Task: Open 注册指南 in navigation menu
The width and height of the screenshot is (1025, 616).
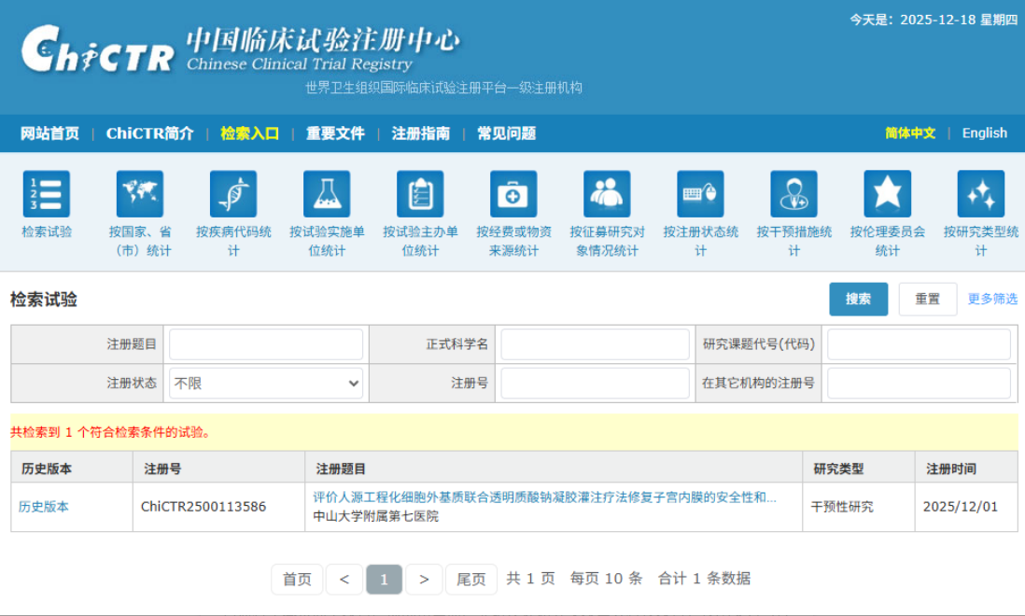Action: click(x=420, y=133)
